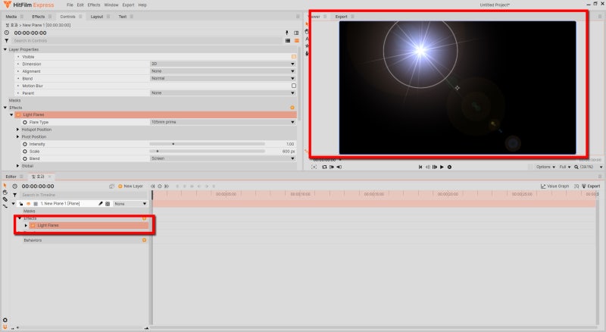Image resolution: width=606 pixels, height=332 pixels.
Task: Click the Search in Timeline field
Action: [82, 195]
